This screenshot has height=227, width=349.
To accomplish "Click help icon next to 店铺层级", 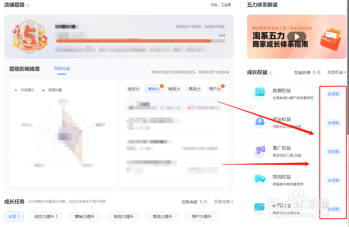I will pos(28,5).
